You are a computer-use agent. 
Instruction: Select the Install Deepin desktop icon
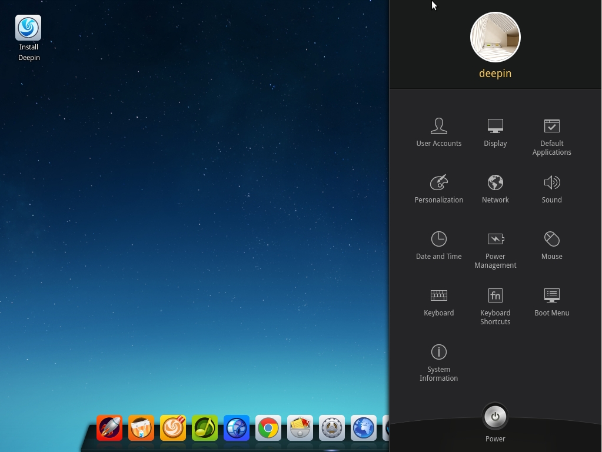point(28,38)
